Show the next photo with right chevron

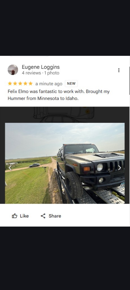click(120, 168)
